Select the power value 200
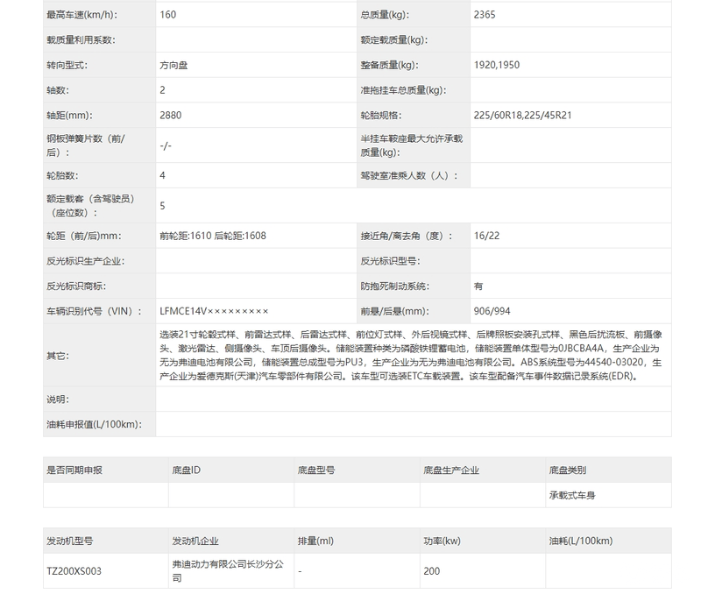The image size is (701, 594). [x=431, y=571]
